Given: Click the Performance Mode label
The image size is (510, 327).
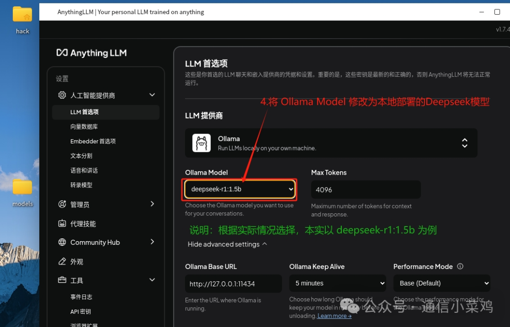Looking at the screenshot, I should [423, 267].
